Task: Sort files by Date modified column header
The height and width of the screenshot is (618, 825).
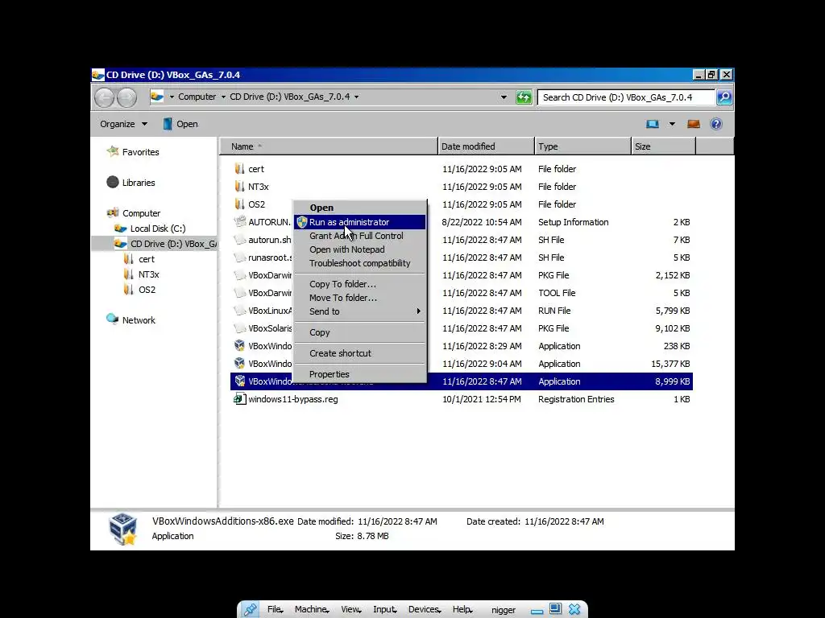Action: pyautogui.click(x=486, y=146)
